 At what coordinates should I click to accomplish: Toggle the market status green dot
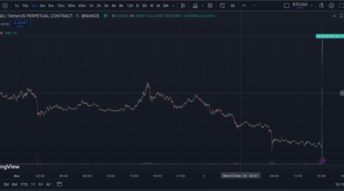pyautogui.click(x=105, y=15)
